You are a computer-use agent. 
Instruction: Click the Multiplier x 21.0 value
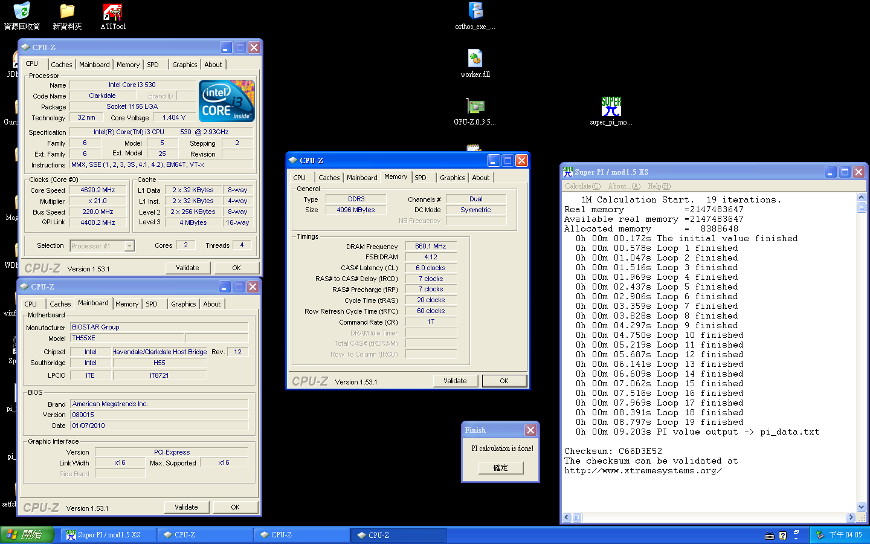click(98, 201)
